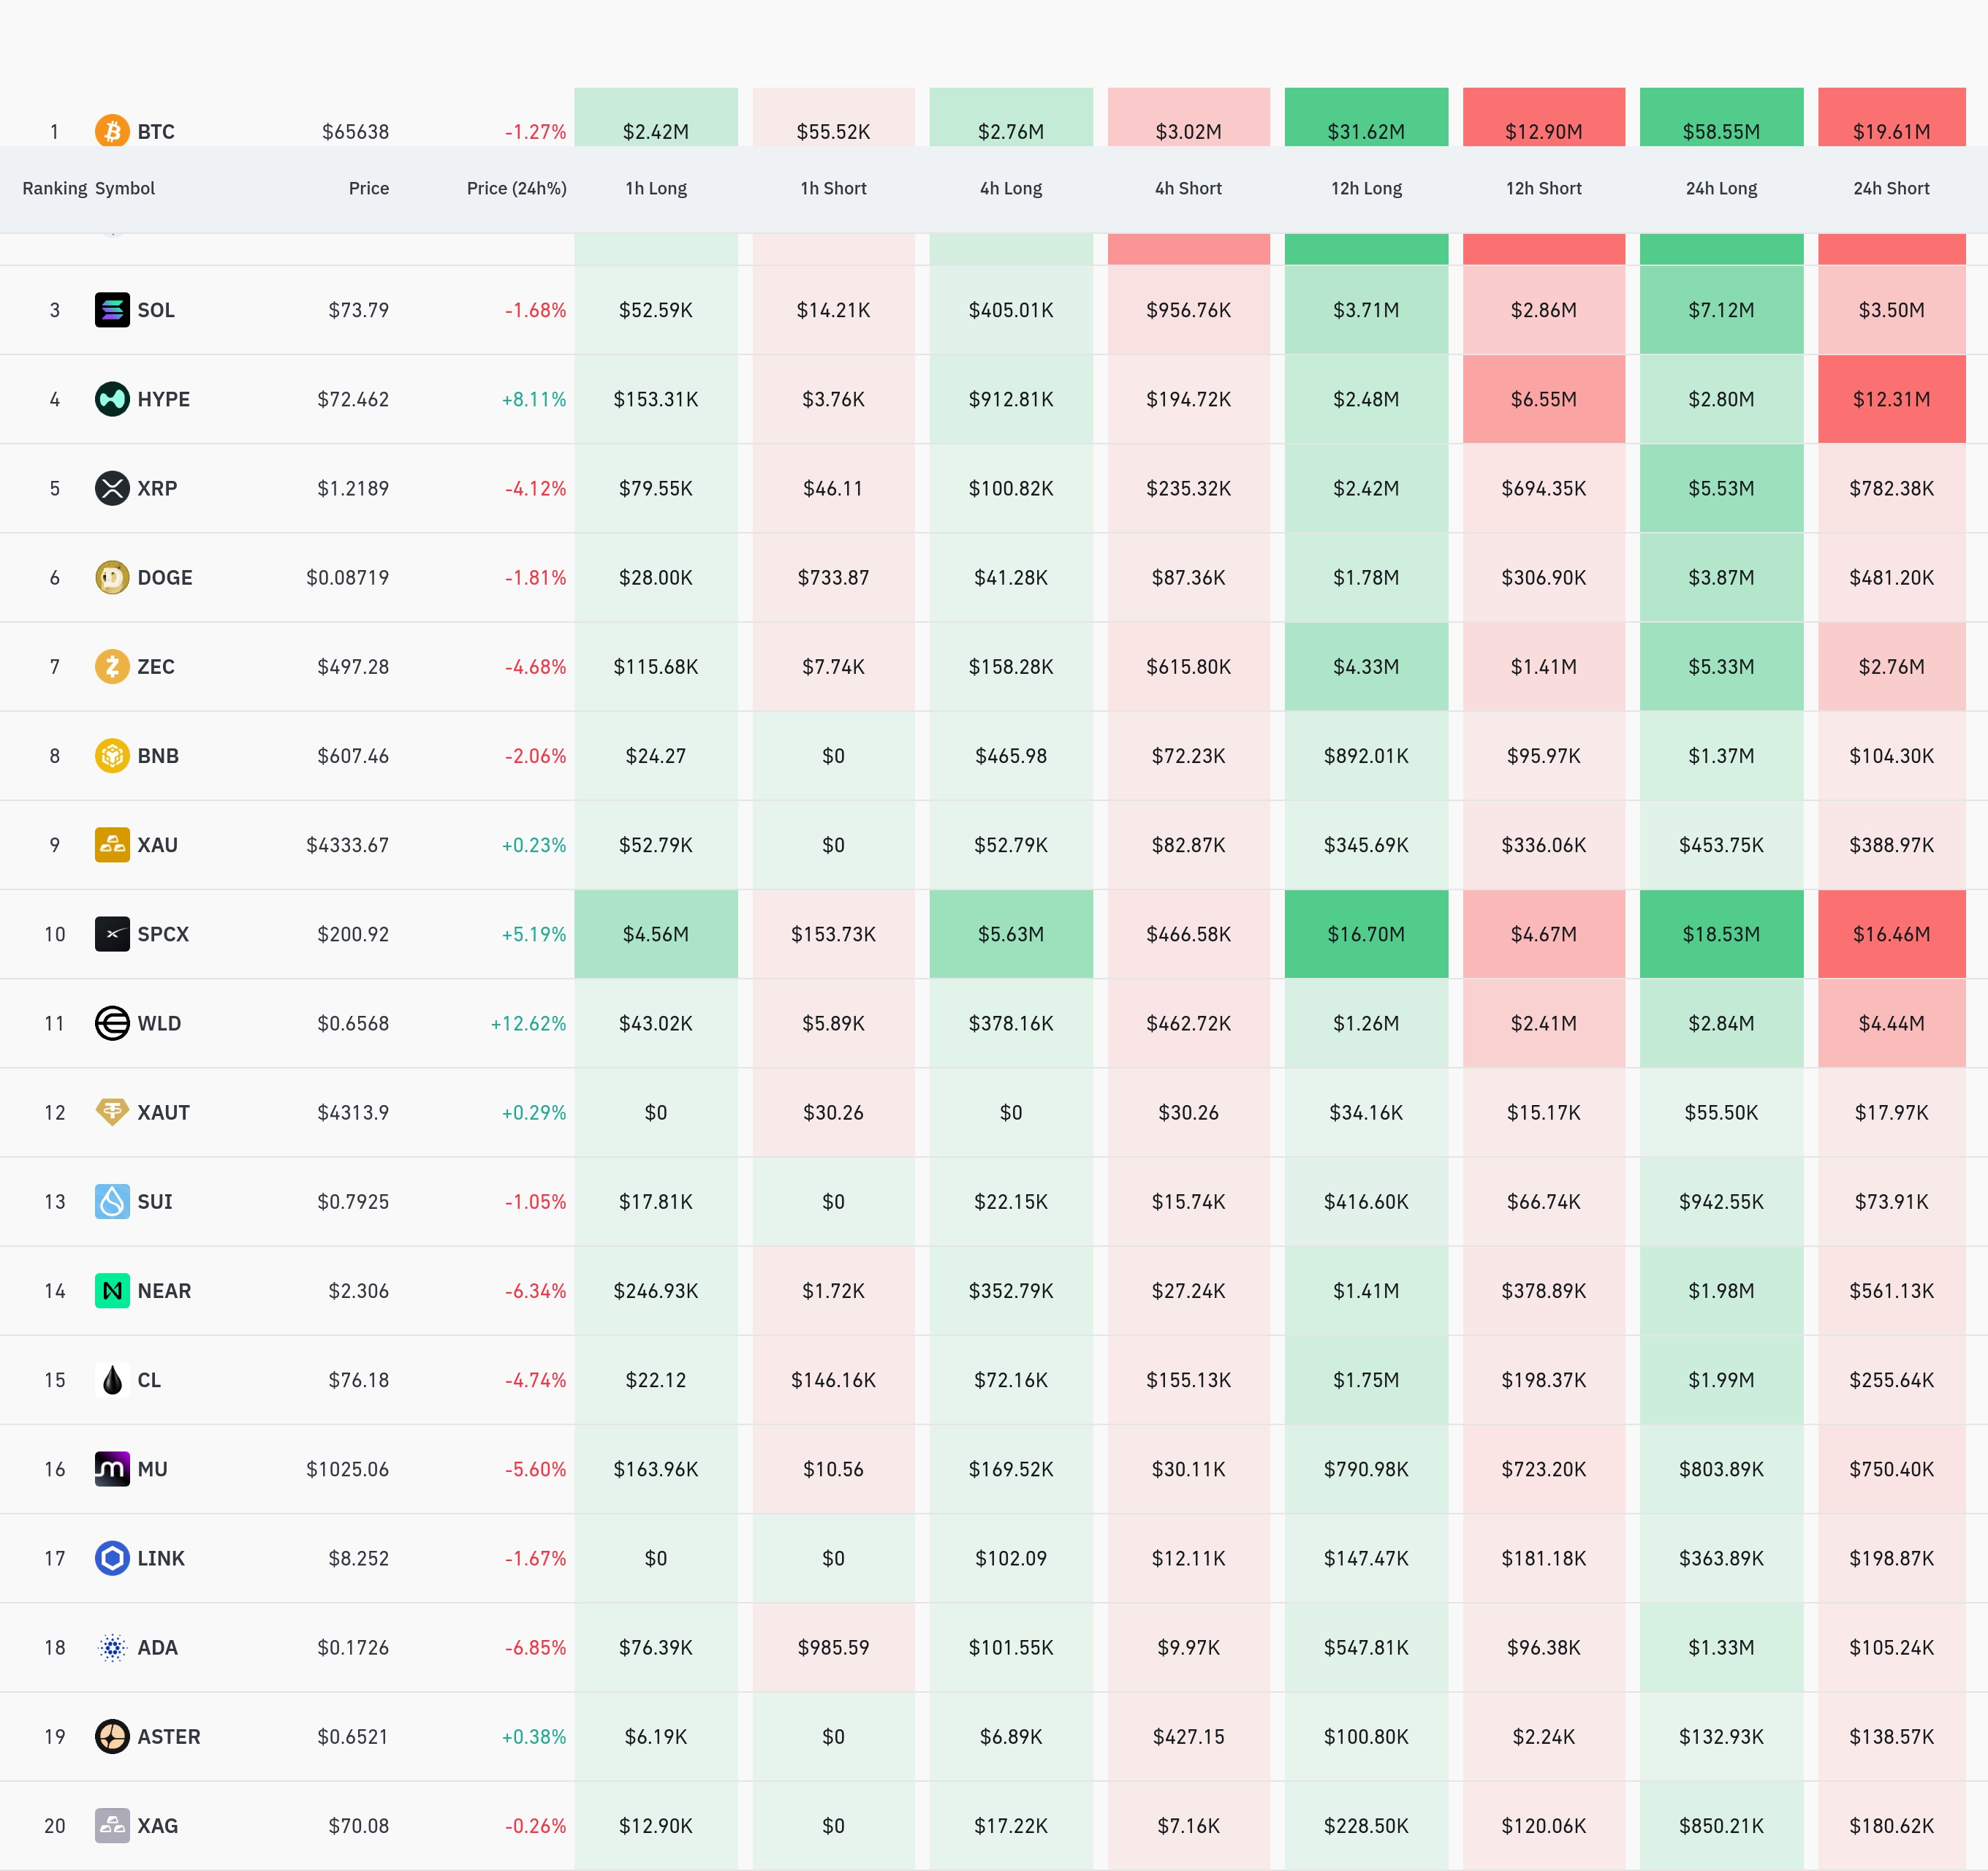Click SOL 4h Short value $956.76K
Image resolution: width=1988 pixels, height=1871 pixels.
coord(1188,310)
